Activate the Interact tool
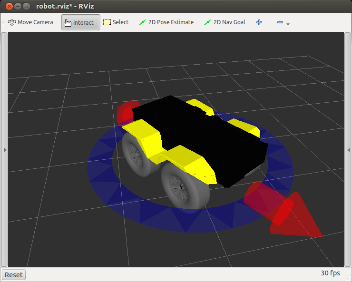 coord(80,22)
